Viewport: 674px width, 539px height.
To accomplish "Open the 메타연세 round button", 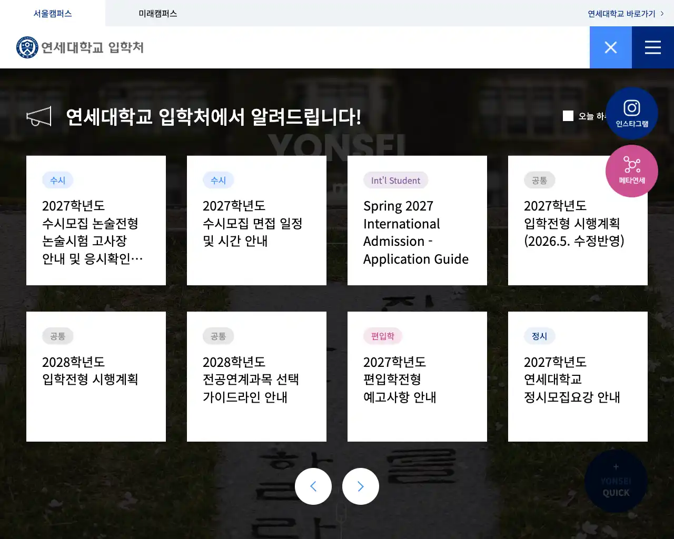I will pos(632,171).
